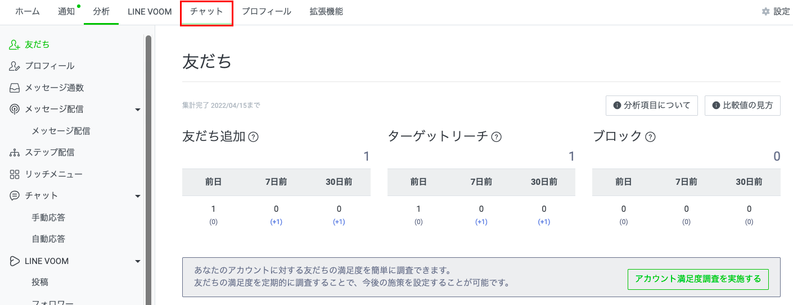The width and height of the screenshot is (793, 305).
Task: Click アカウント満足度調査を実施する button
Action: point(698,279)
